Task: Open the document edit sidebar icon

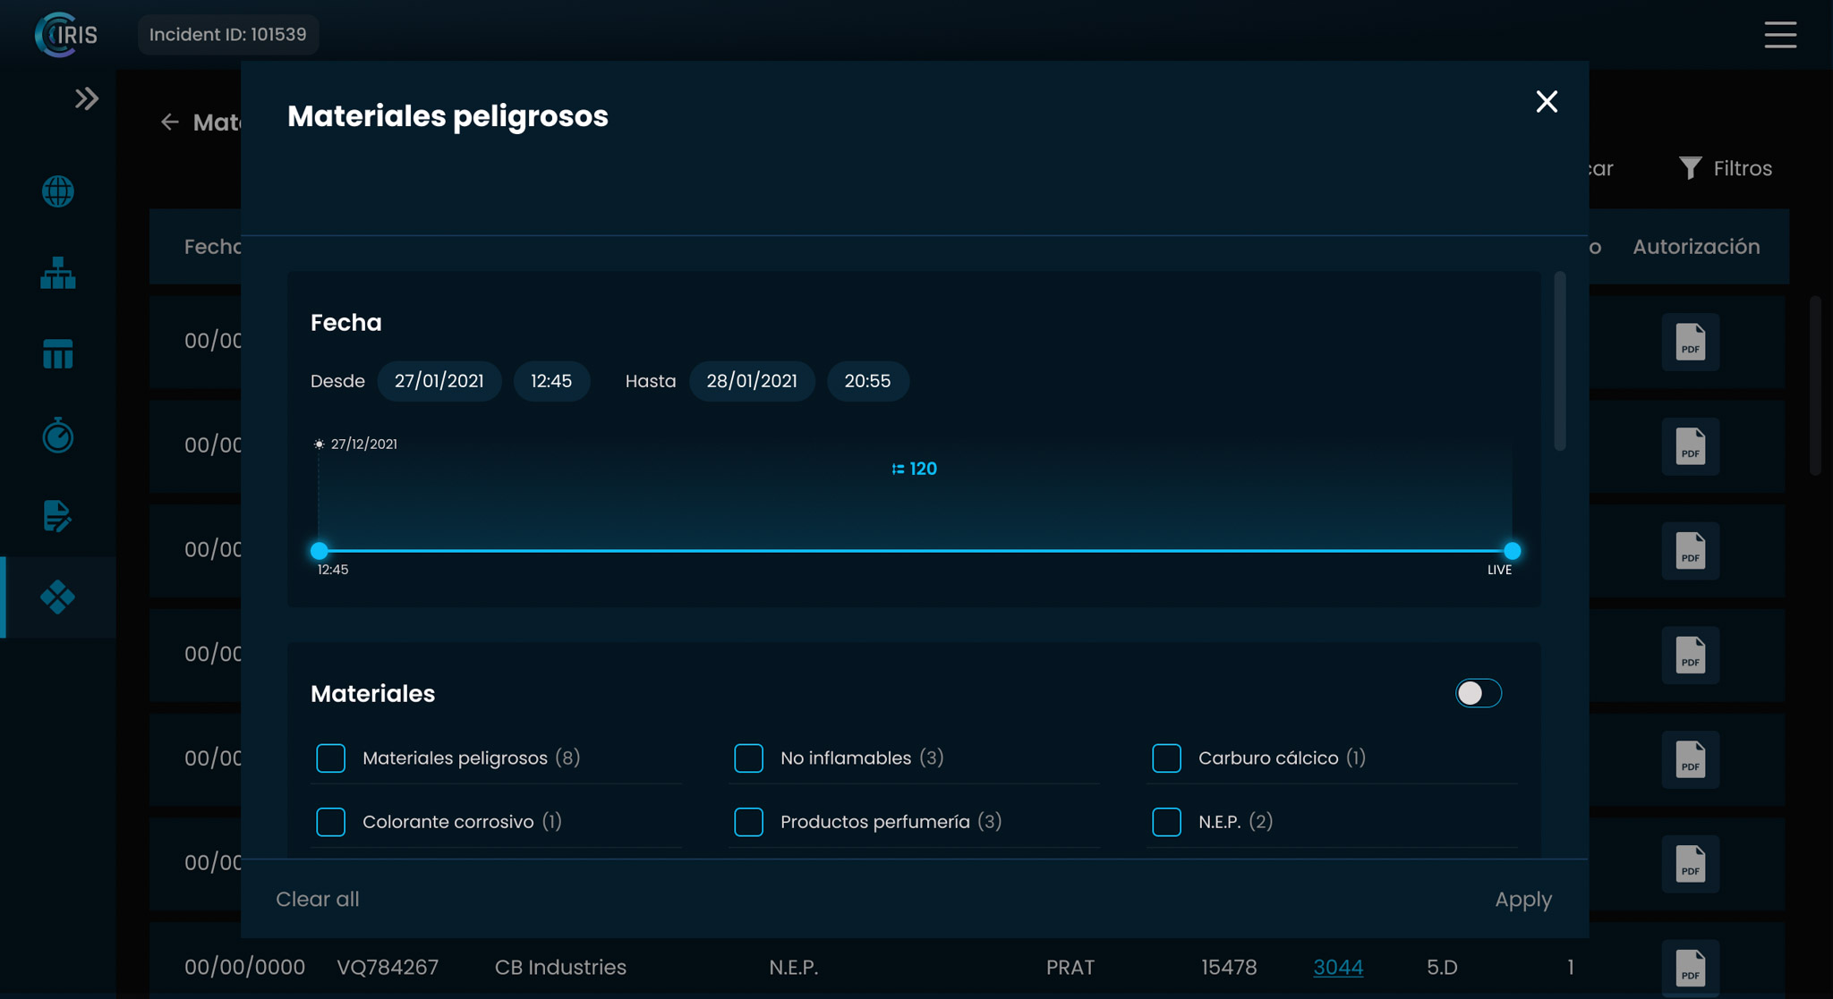Action: click(57, 516)
